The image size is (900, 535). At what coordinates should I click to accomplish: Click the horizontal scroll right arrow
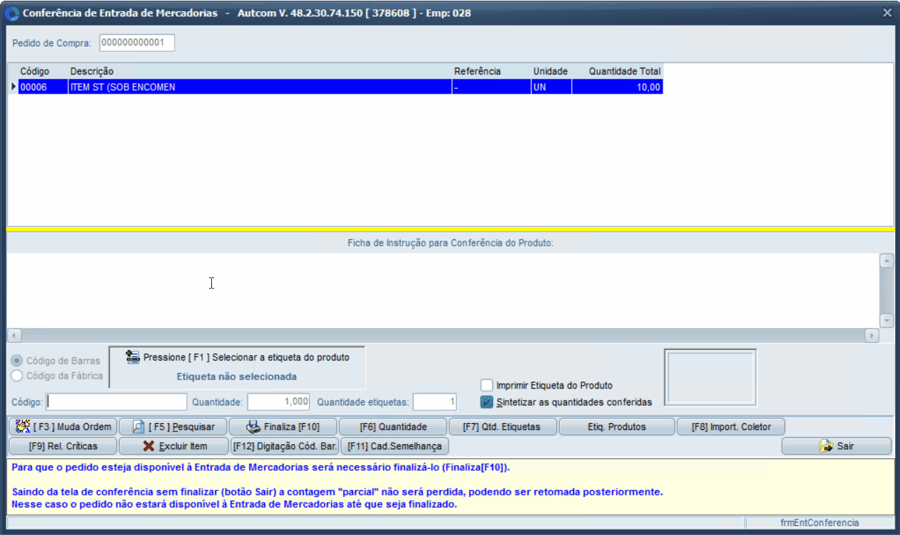coord(872,336)
